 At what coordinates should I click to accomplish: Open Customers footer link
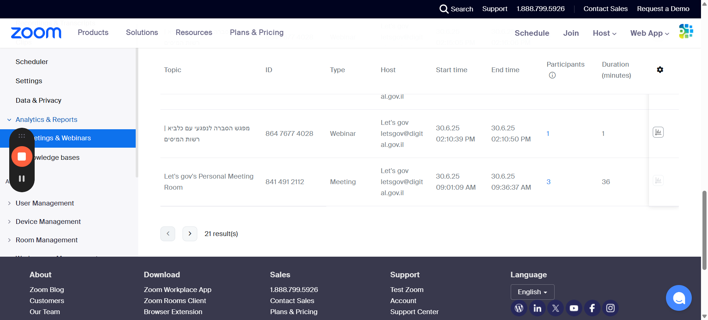coord(47,301)
